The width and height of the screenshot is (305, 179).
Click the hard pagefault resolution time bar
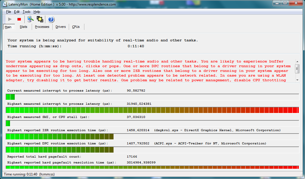(152, 167)
